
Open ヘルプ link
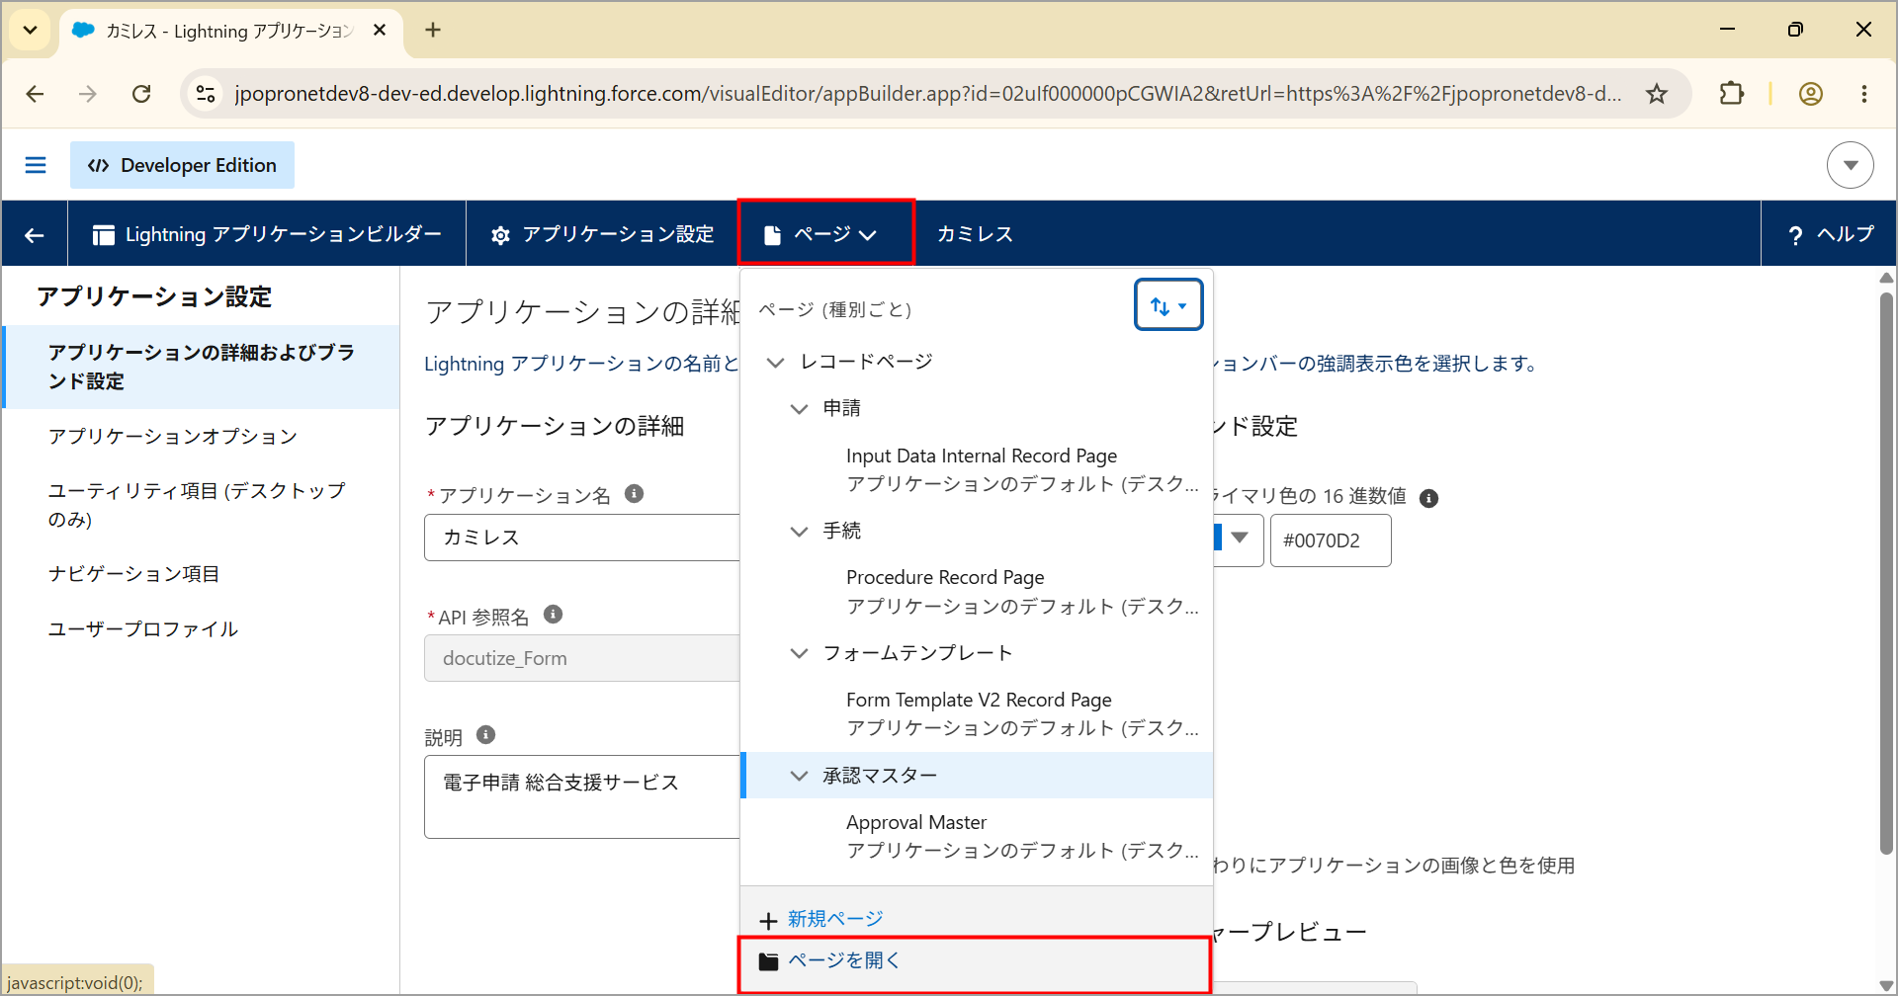coord(1830,234)
